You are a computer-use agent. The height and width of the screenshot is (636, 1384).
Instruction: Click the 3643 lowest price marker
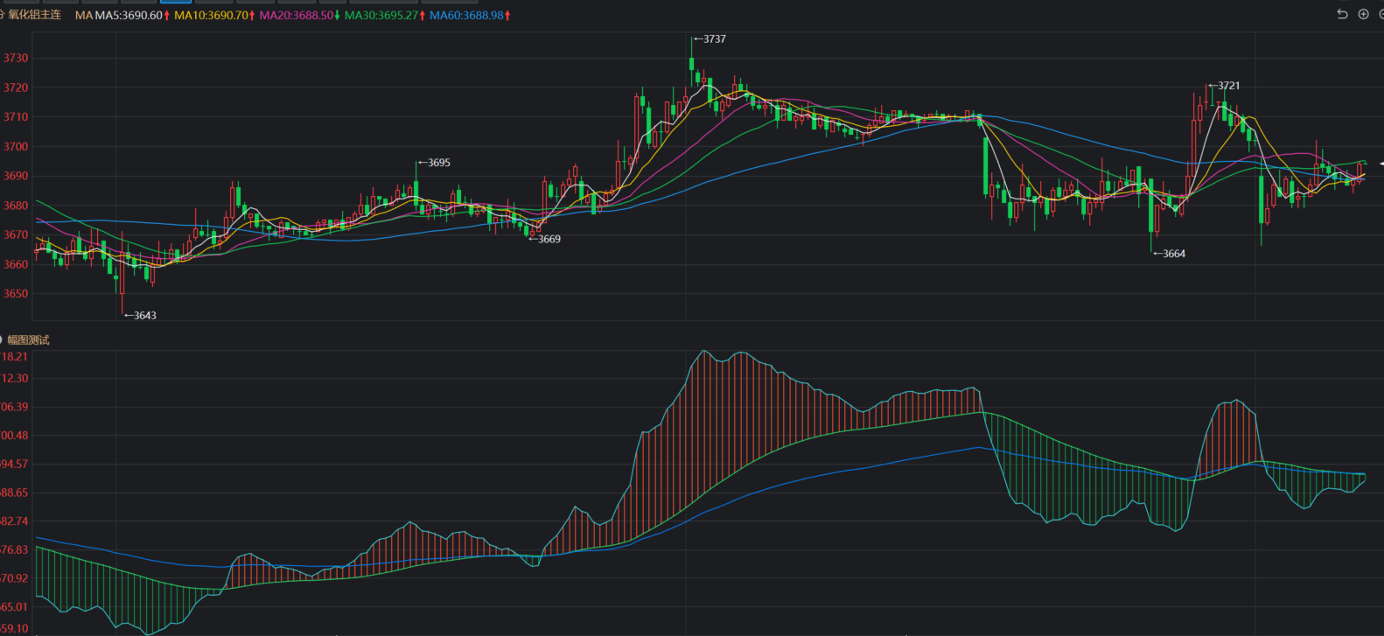click(140, 316)
